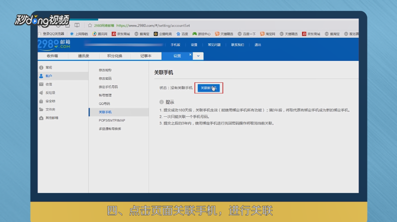Screen dimensions: 397x222
Task: Open the 其他邮箱 category
Action: click(x=49, y=118)
